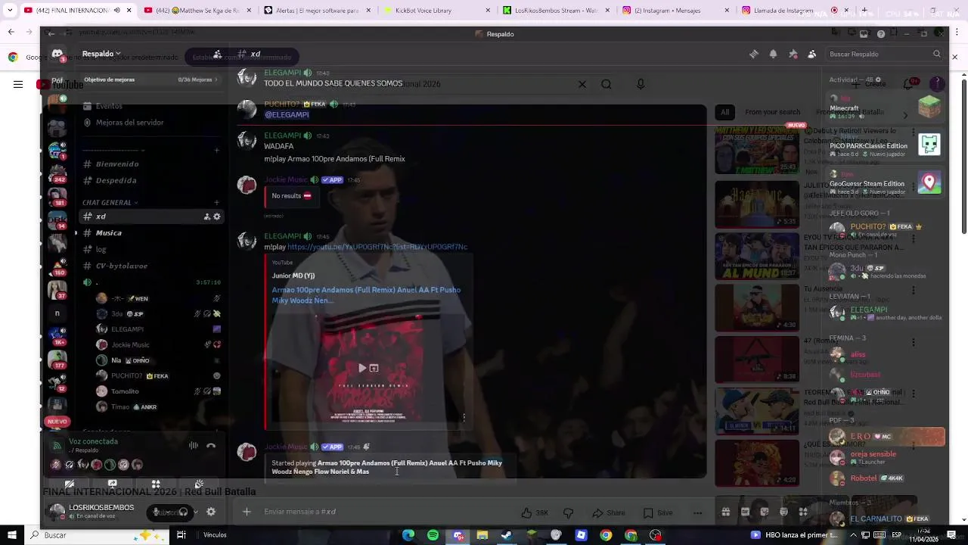Screen dimensions: 968x545
Task: Expand audio device options chevron in user panel
Action: coord(194,512)
